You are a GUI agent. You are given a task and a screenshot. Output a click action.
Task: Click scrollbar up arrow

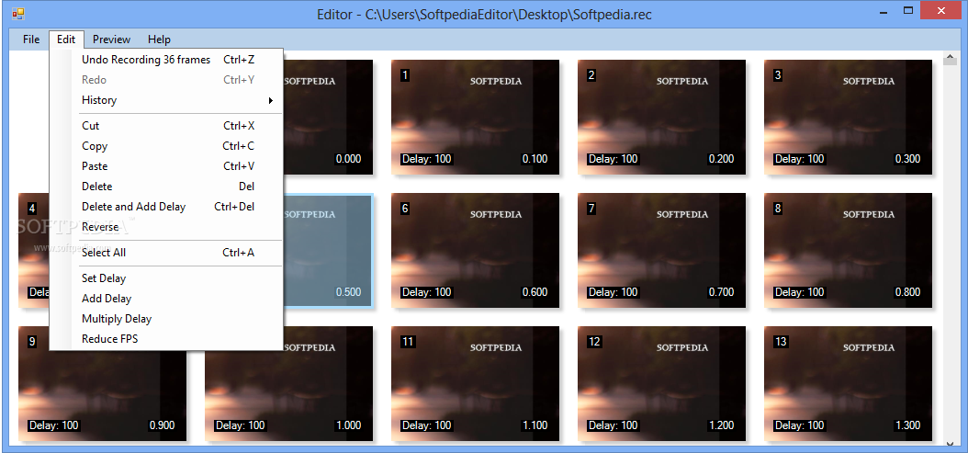[x=950, y=59]
